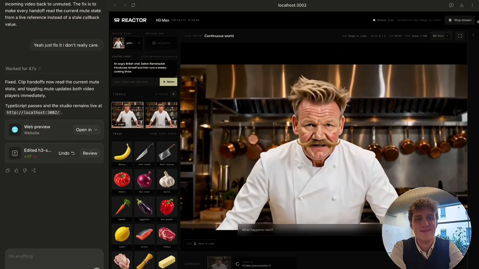Pick the Red onion prop
The height and width of the screenshot is (269, 479).
(x=144, y=181)
